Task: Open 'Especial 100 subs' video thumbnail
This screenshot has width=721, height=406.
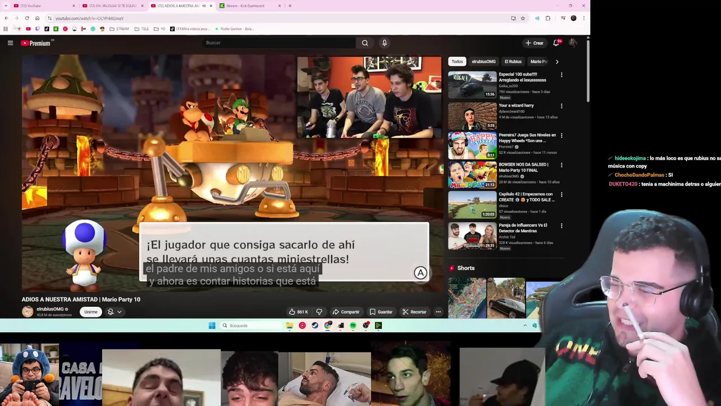Action: click(x=473, y=85)
